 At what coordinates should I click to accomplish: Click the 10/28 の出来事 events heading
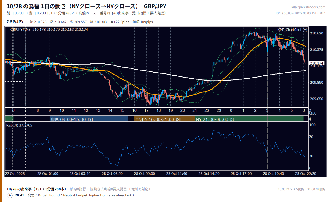click(x=36, y=189)
